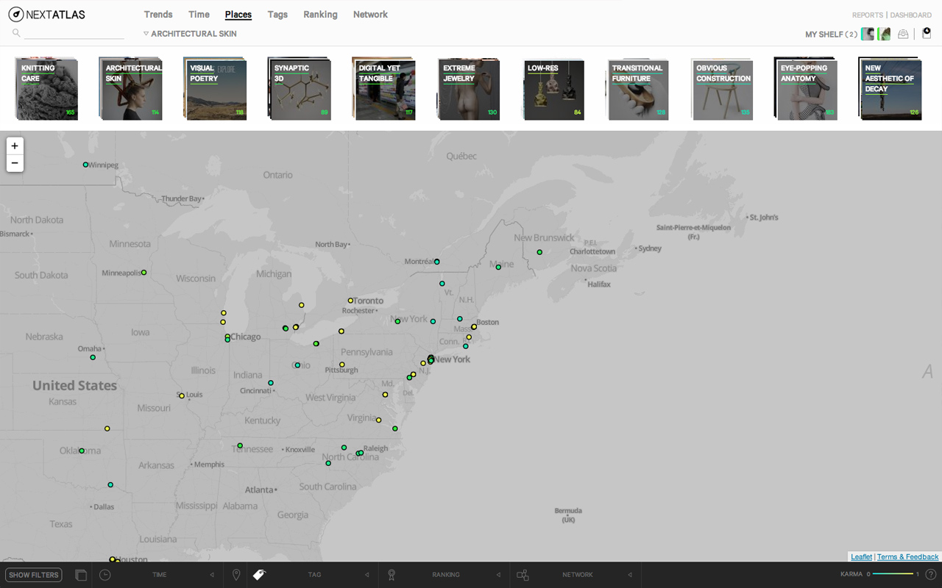Open the notebook icon with badge

coord(927,33)
